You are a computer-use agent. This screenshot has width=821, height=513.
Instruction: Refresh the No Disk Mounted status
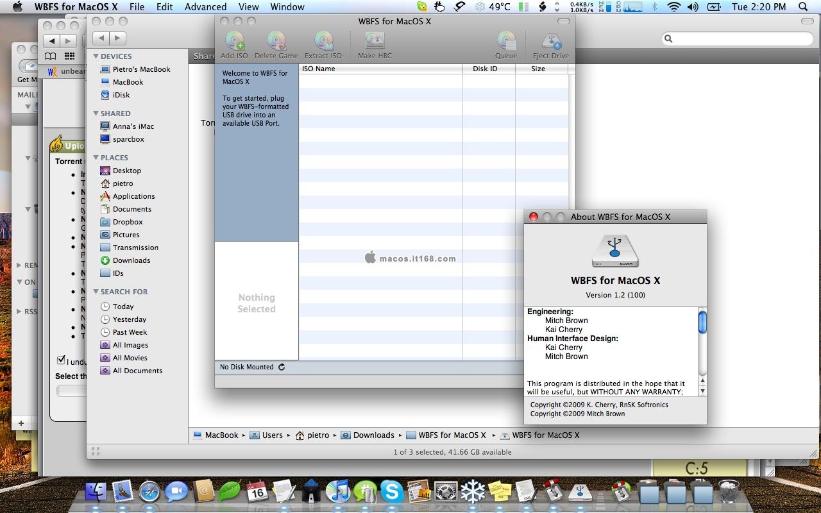[x=281, y=367]
